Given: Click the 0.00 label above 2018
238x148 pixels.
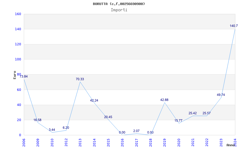Looking at the screenshot, I should click(150, 132).
